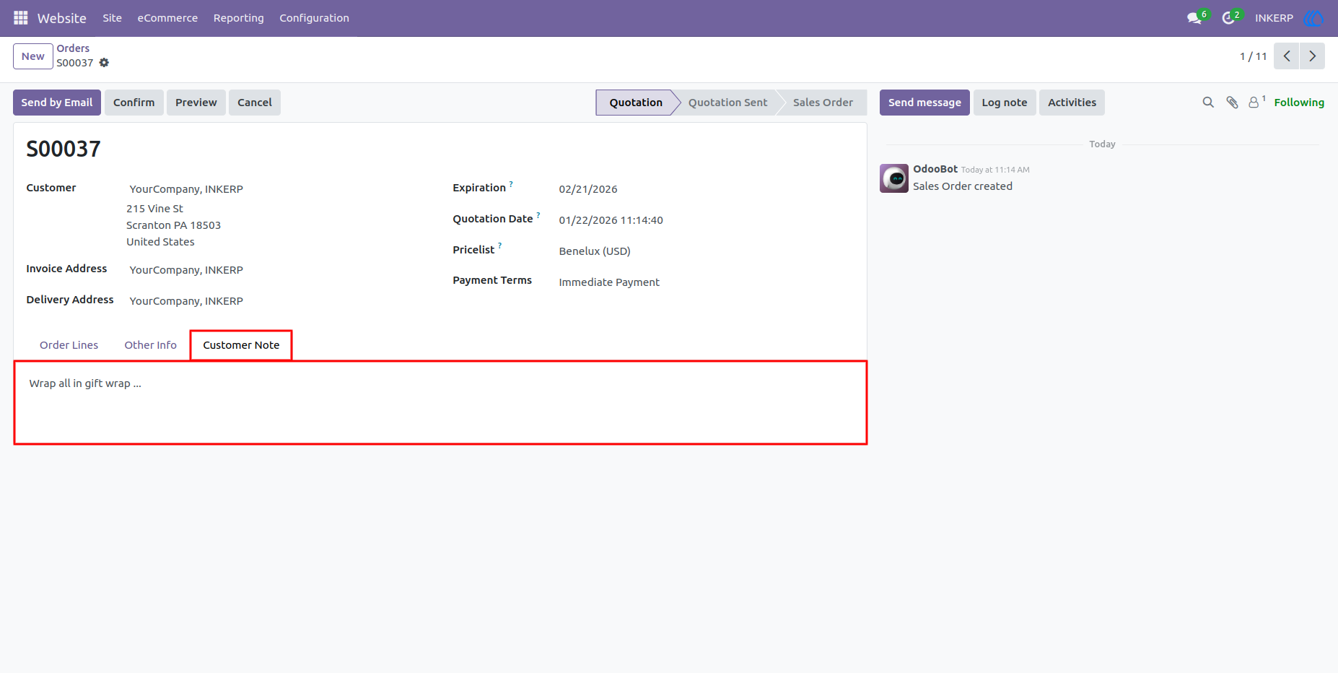Open the gear actions menu beside S00037
The width and height of the screenshot is (1338, 673).
click(x=104, y=63)
